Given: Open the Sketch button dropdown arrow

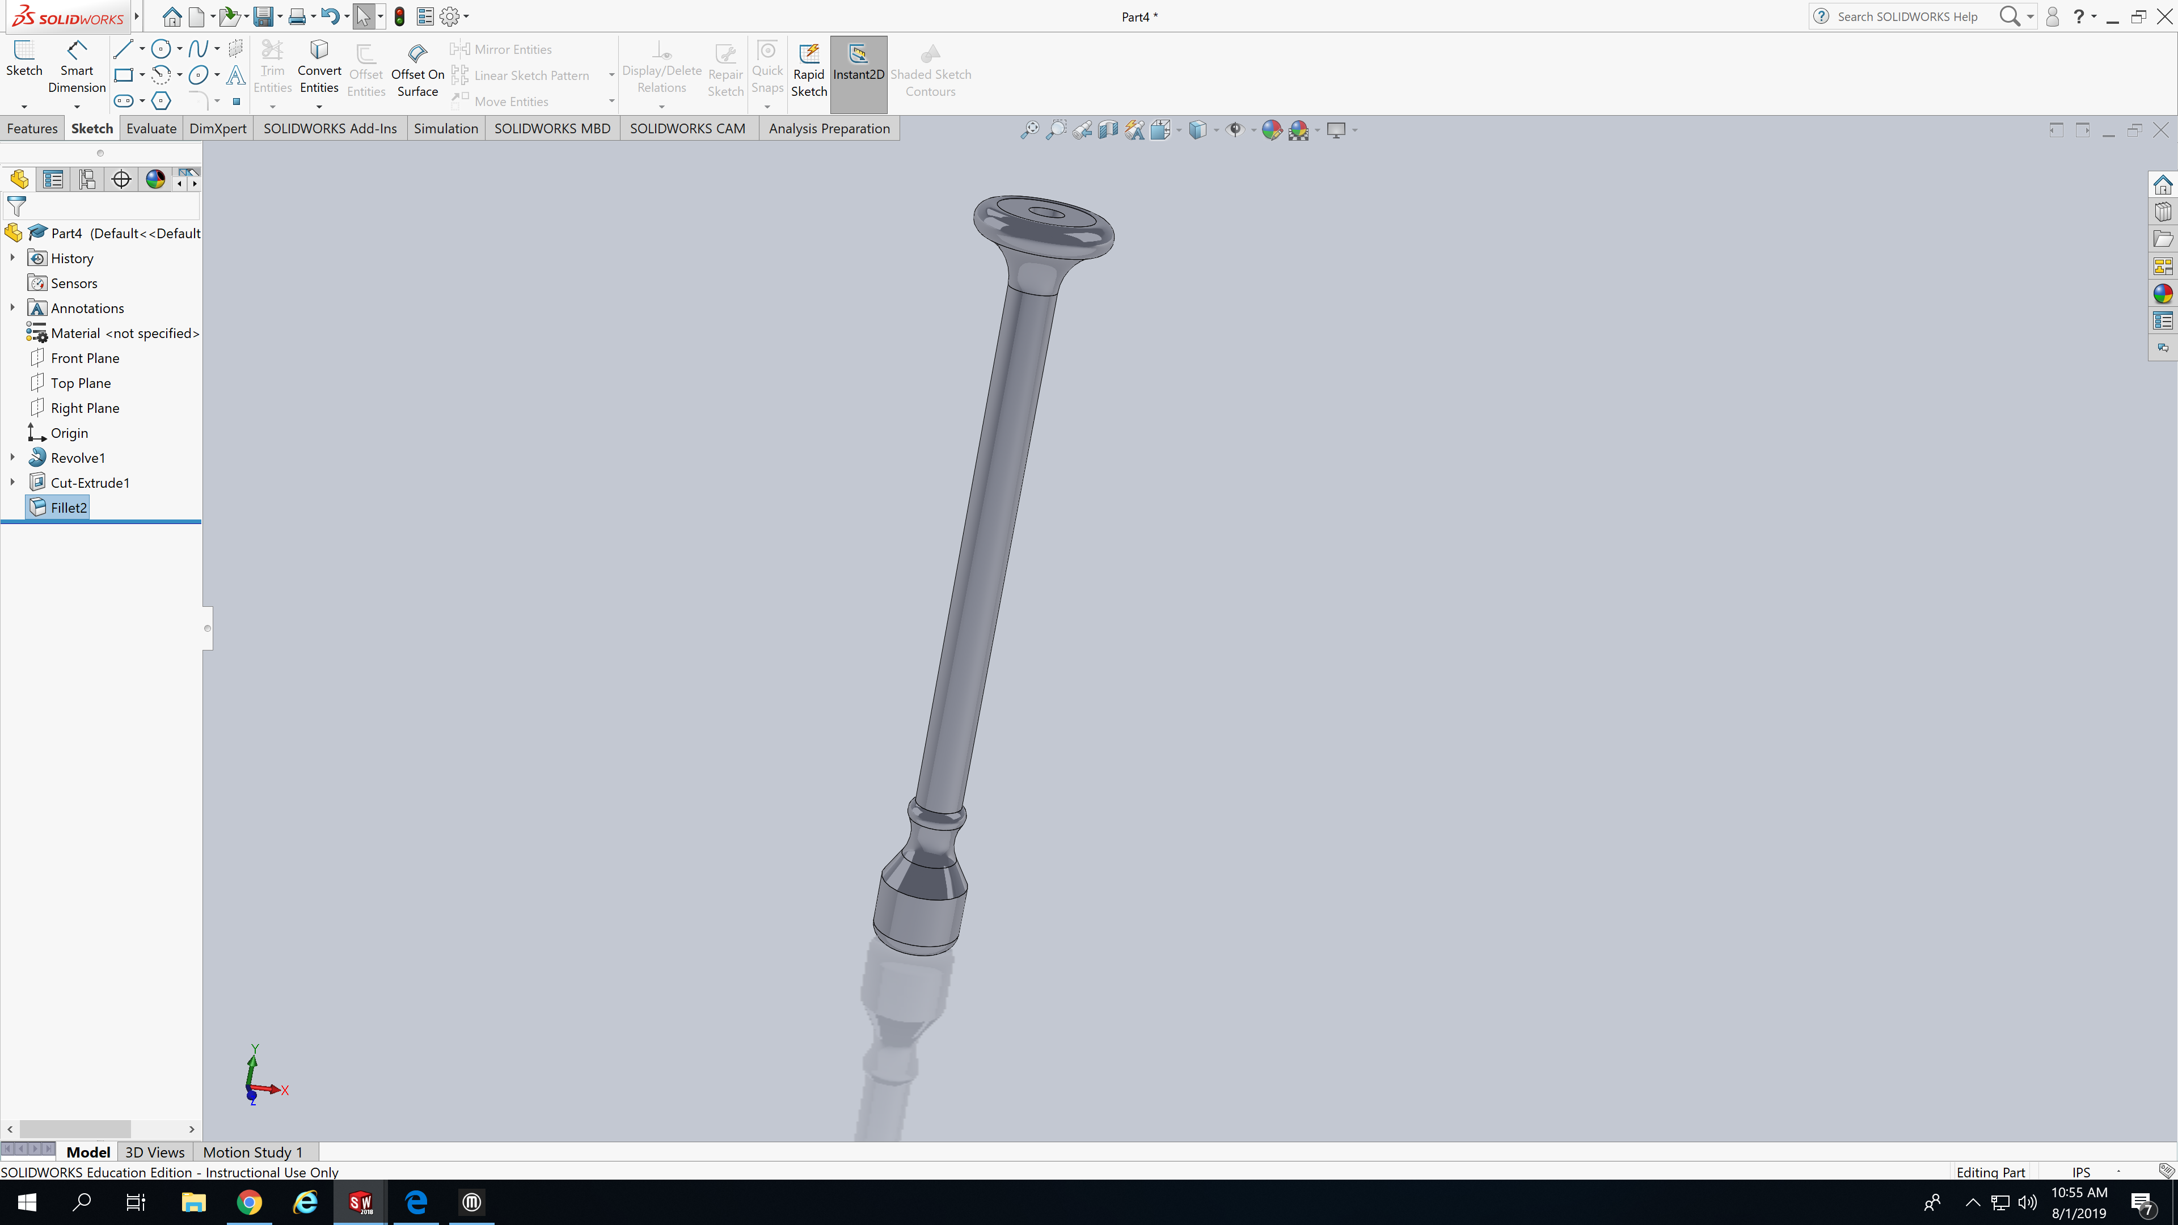Looking at the screenshot, I should tap(24, 107).
